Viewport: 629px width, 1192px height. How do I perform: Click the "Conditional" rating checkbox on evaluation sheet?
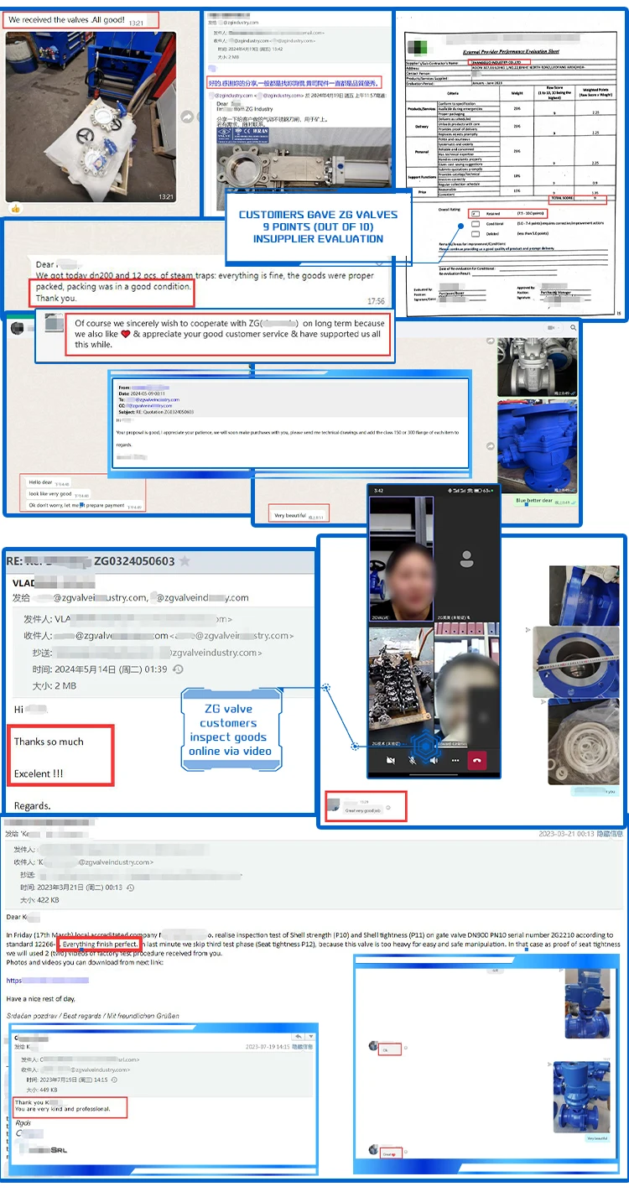coord(476,223)
